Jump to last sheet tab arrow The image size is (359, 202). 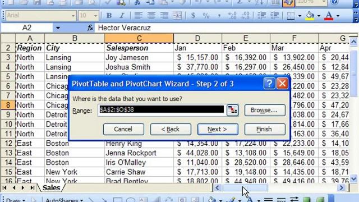33,188
